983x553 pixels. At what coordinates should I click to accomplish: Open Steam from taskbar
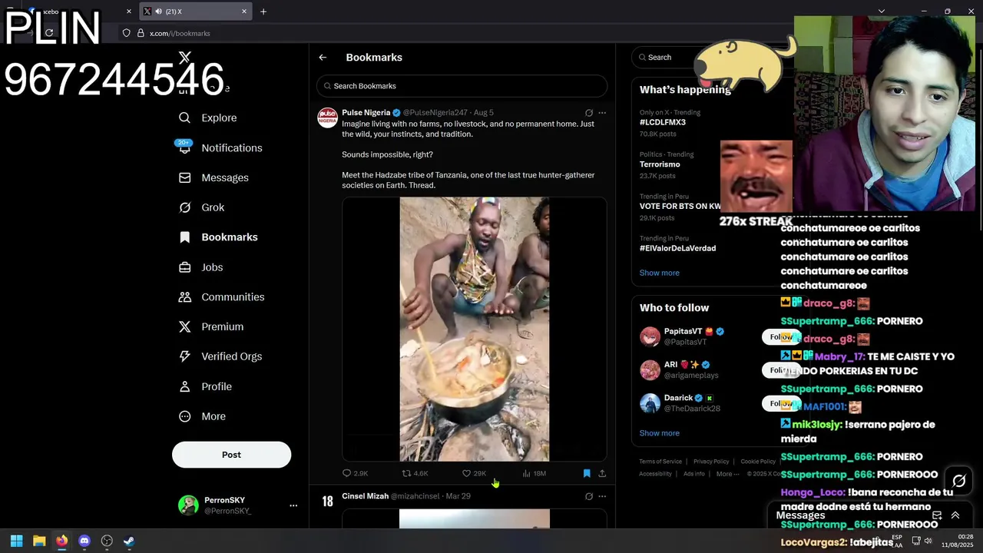[x=129, y=541]
